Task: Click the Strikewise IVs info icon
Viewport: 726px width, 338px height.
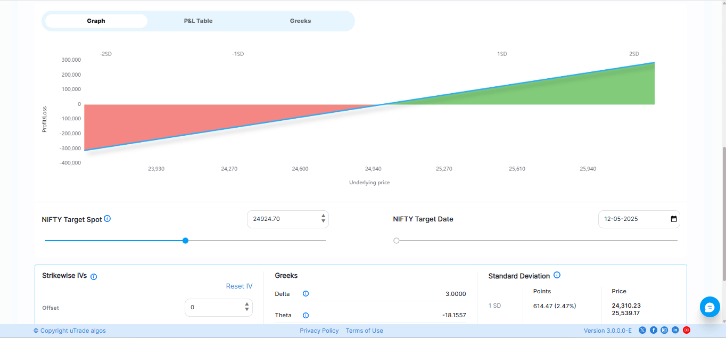Action: click(94, 277)
